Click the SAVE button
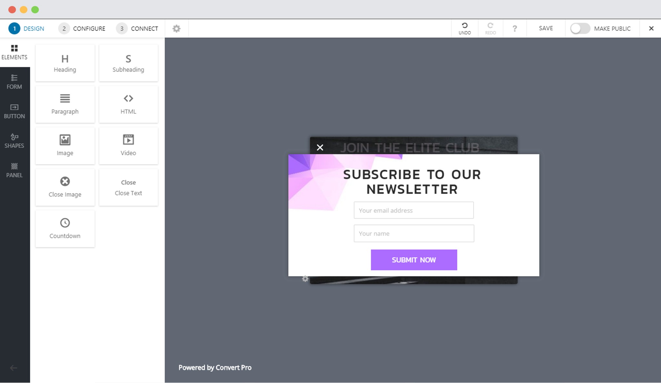661x383 pixels. (x=545, y=28)
